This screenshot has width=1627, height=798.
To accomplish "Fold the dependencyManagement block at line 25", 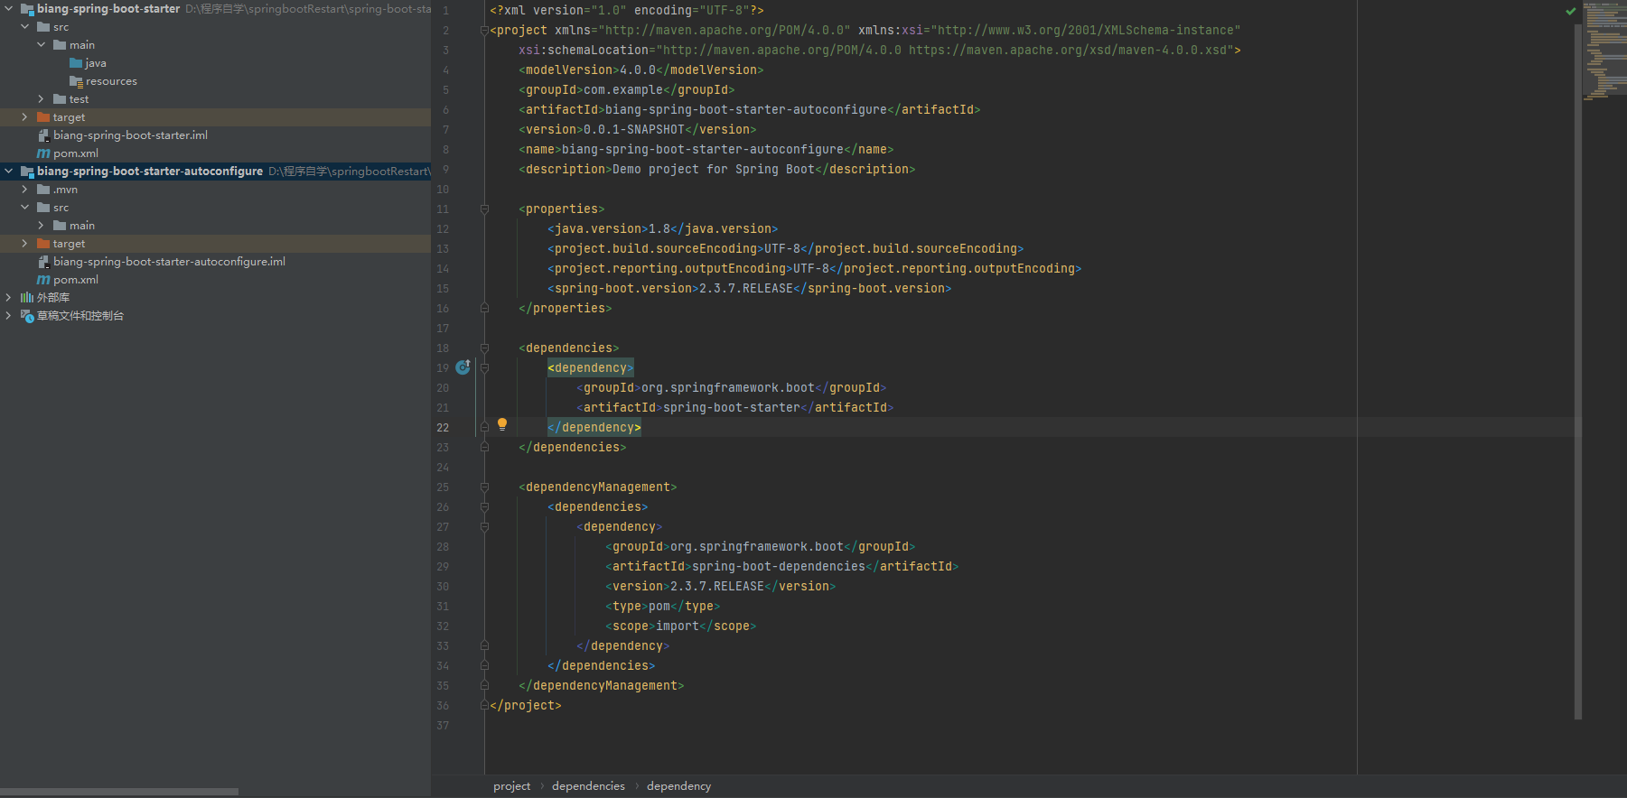I will tap(484, 487).
